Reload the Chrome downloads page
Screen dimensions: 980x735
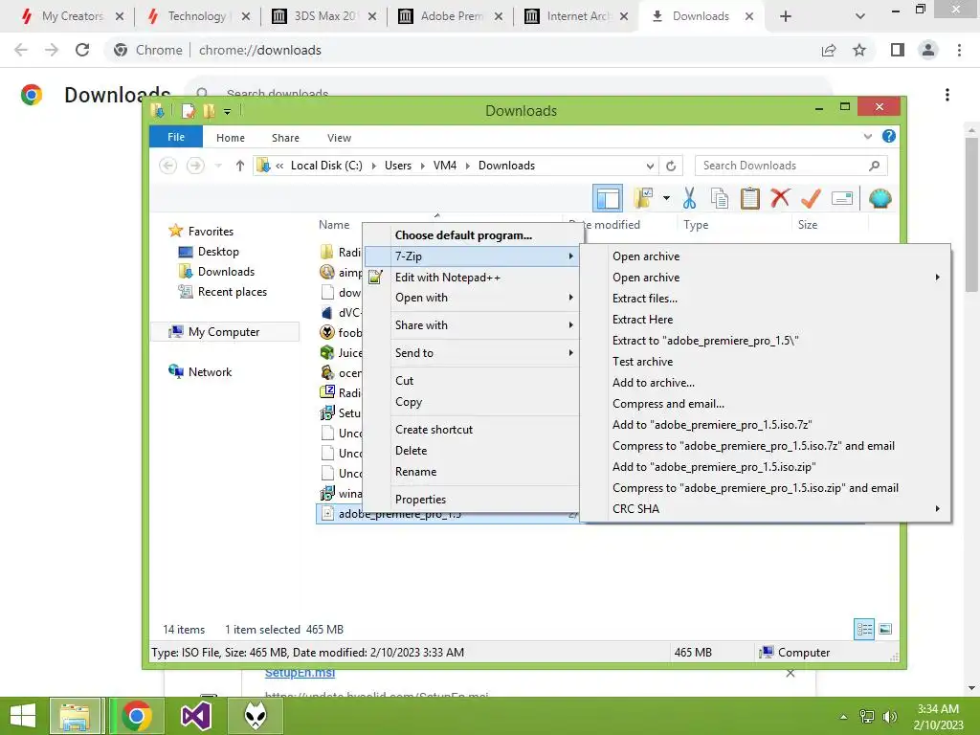point(82,50)
